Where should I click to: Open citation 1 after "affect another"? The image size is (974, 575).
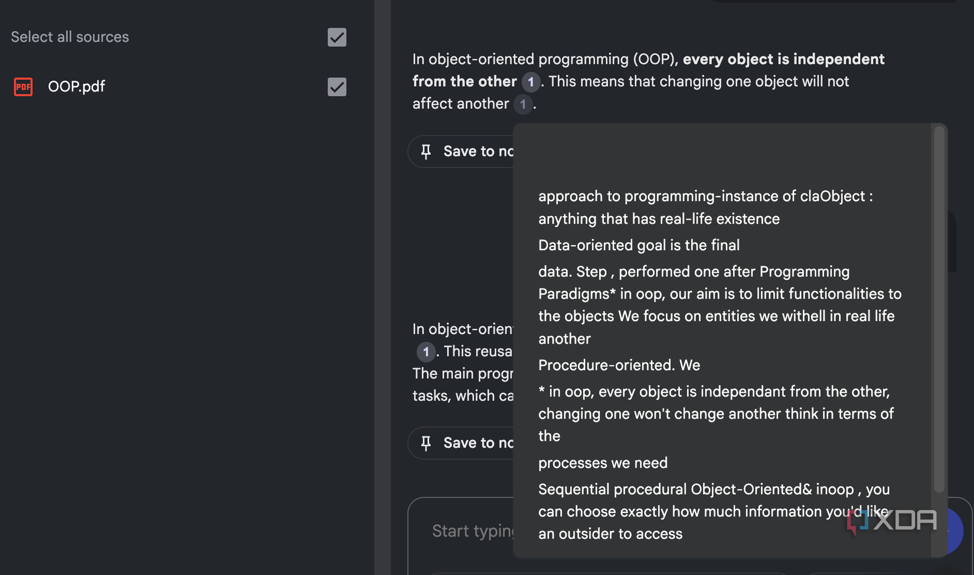click(x=523, y=104)
